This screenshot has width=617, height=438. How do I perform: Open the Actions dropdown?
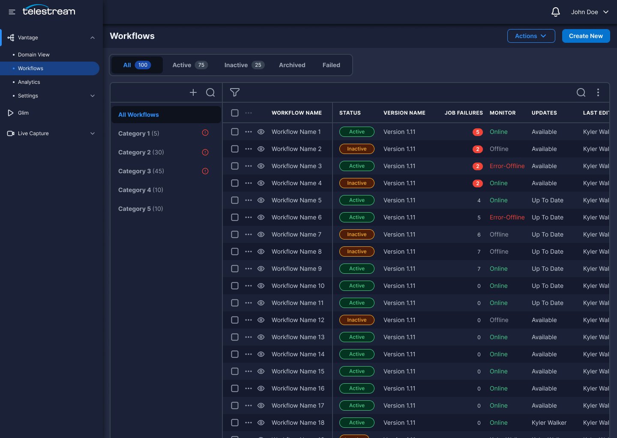click(531, 36)
